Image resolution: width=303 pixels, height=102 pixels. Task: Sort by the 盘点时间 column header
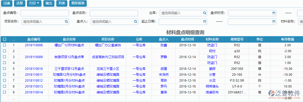pyautogui.click(x=187, y=39)
